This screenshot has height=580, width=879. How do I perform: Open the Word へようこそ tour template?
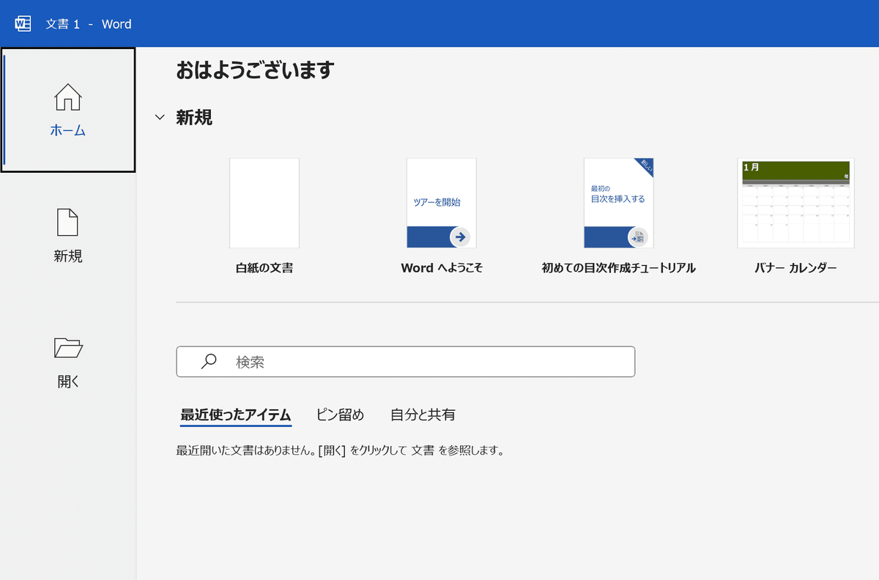[442, 203]
